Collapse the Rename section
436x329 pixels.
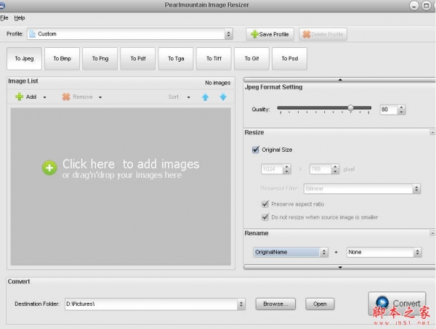432,233
